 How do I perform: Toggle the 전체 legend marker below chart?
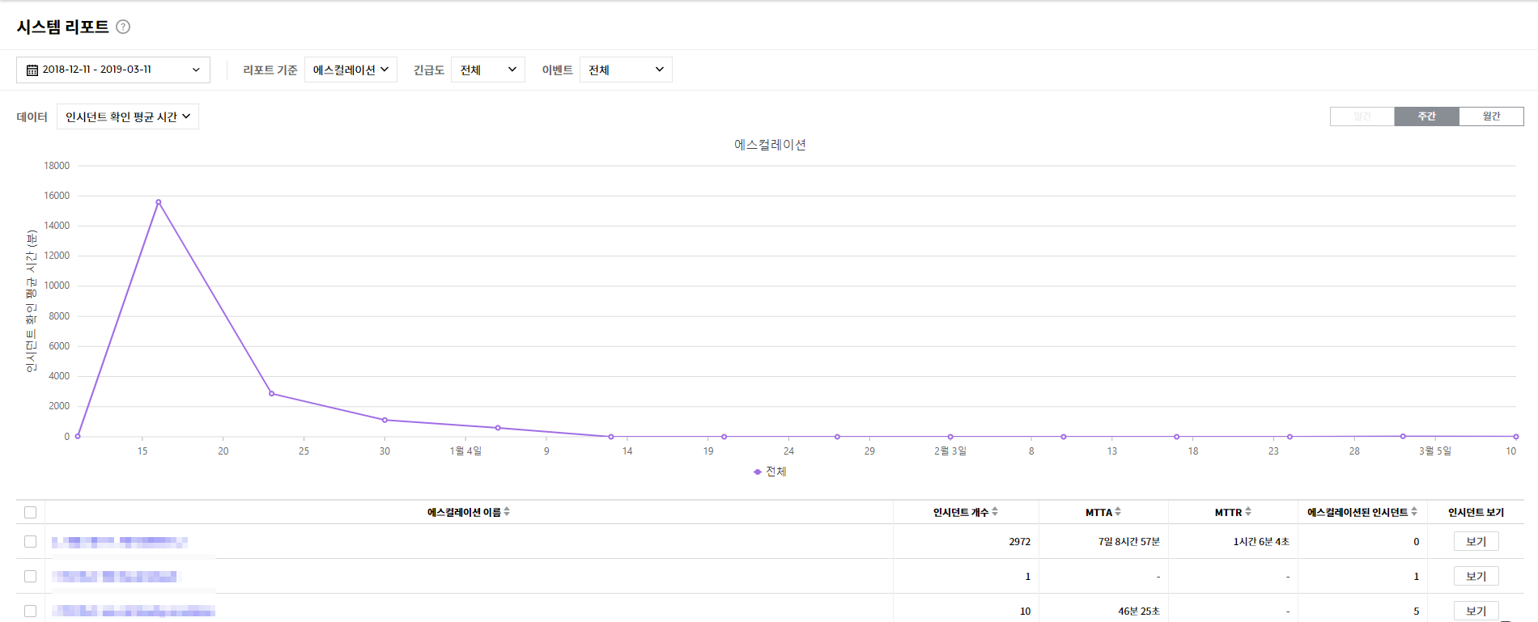tap(758, 472)
